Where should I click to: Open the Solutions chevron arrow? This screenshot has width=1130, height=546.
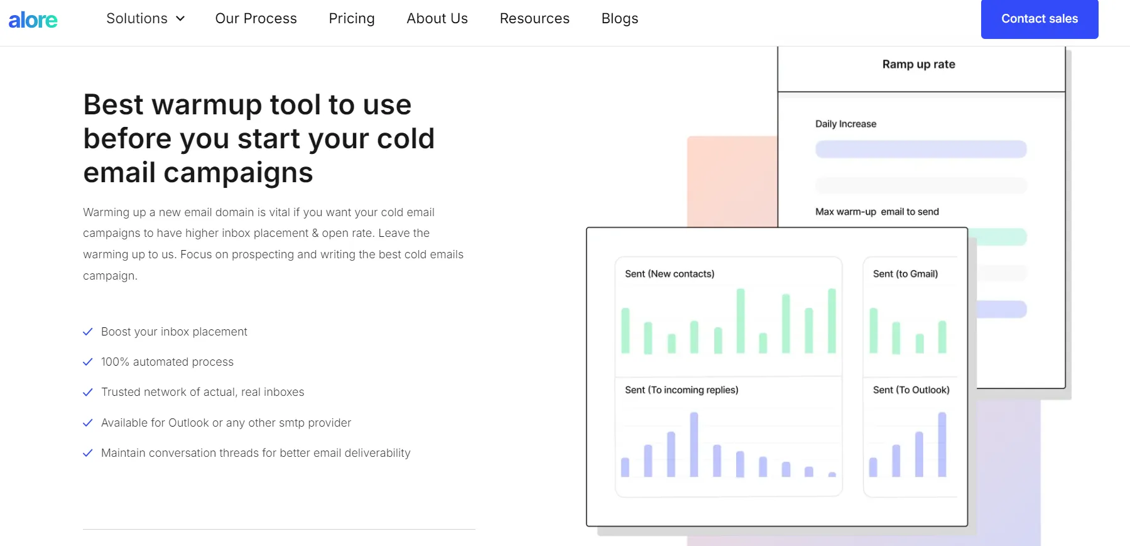click(x=180, y=19)
